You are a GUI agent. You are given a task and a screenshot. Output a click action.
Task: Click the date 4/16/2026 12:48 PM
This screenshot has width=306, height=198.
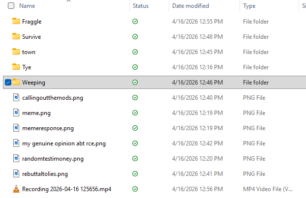point(197,37)
